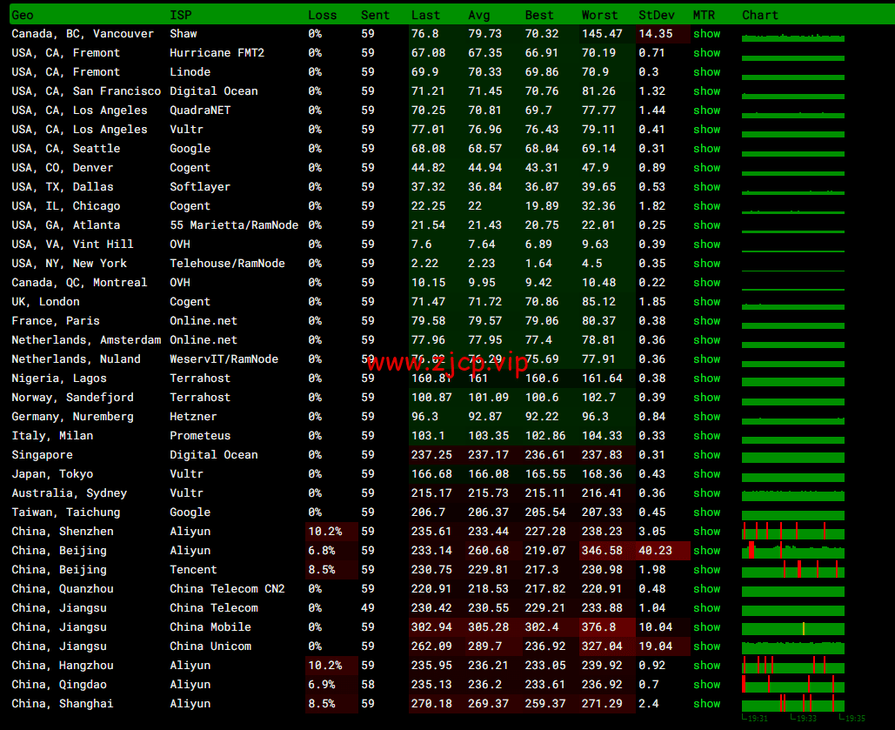
Task: Select 'France, Paris' geo cell
Action: click(x=56, y=321)
